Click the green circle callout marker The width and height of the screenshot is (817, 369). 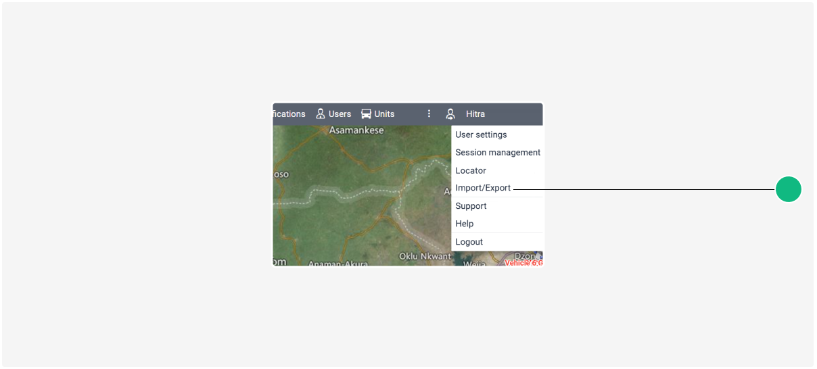pos(788,189)
